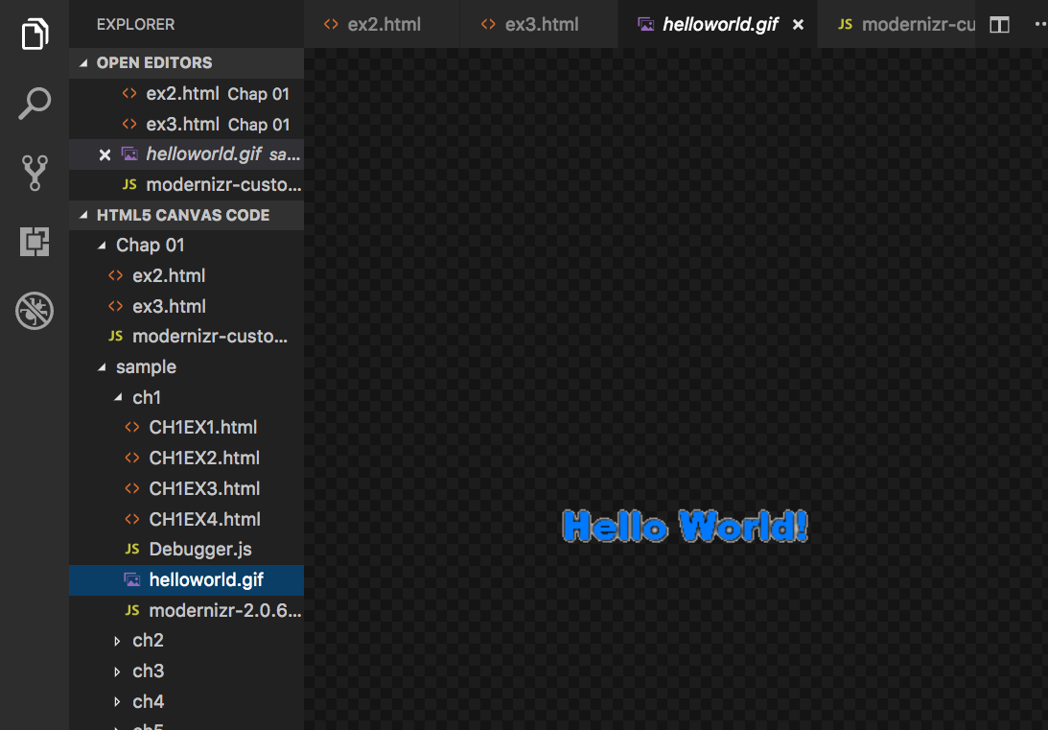Close helloworld.gif from Open Editors

105,153
